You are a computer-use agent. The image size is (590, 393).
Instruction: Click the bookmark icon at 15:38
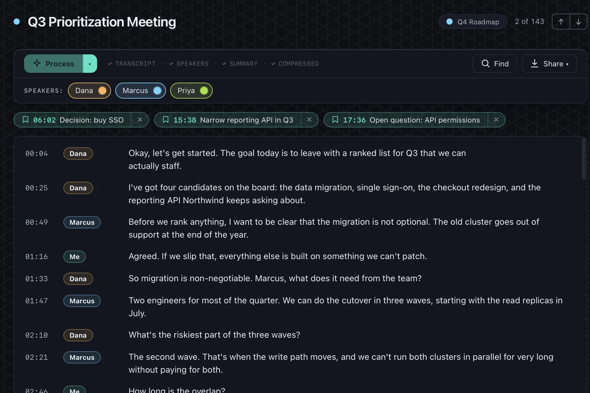[x=166, y=120]
